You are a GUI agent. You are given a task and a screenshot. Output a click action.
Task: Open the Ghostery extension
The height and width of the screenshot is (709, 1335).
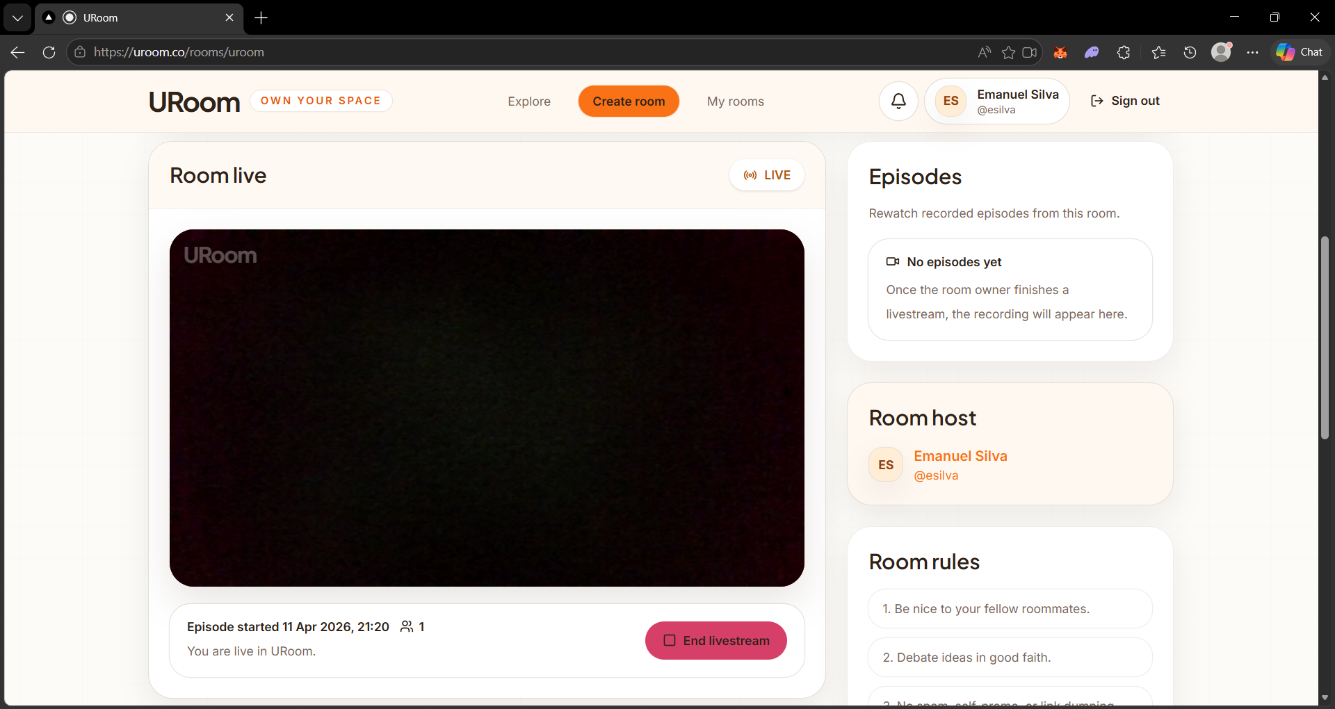1092,52
